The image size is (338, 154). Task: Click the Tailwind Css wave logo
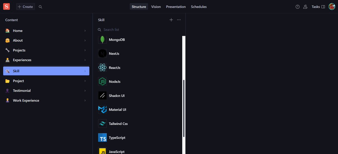tap(103, 124)
